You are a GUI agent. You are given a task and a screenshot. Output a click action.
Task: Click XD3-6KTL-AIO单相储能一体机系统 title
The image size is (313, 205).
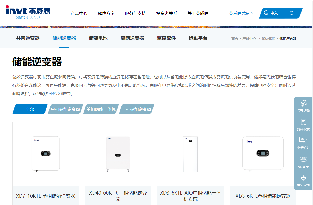[x=191, y=196]
